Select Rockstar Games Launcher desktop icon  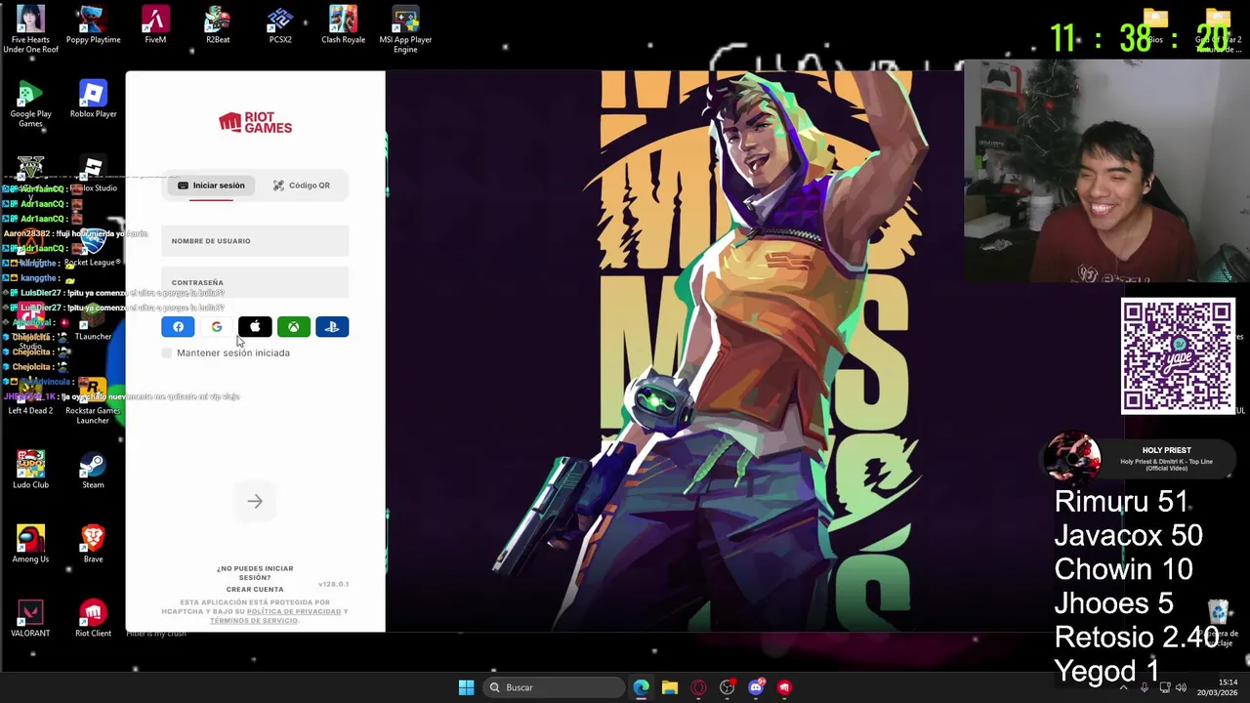[x=93, y=400]
